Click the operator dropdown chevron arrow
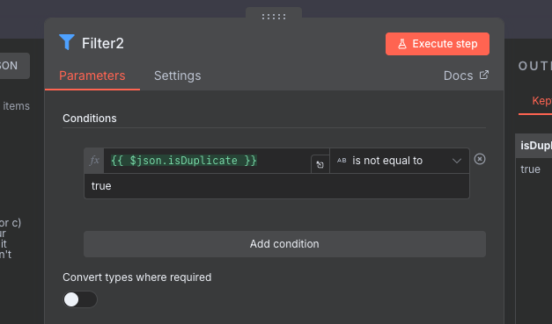Screen dimensions: 552x324 [x=457, y=162]
